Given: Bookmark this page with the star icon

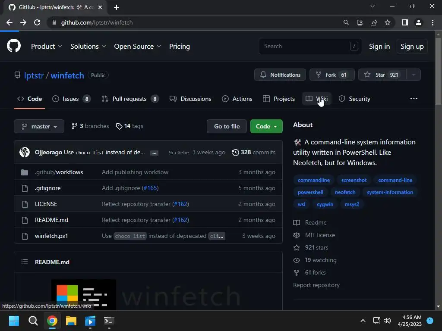Looking at the screenshot, I should tap(388, 22).
